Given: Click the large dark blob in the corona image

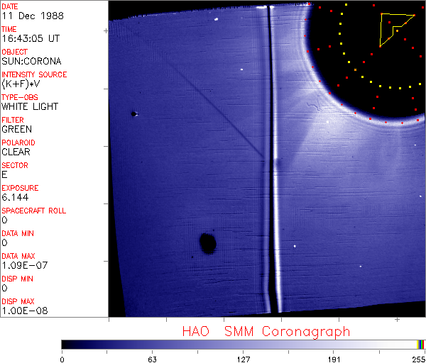Looking at the screenshot, I should point(208,243).
